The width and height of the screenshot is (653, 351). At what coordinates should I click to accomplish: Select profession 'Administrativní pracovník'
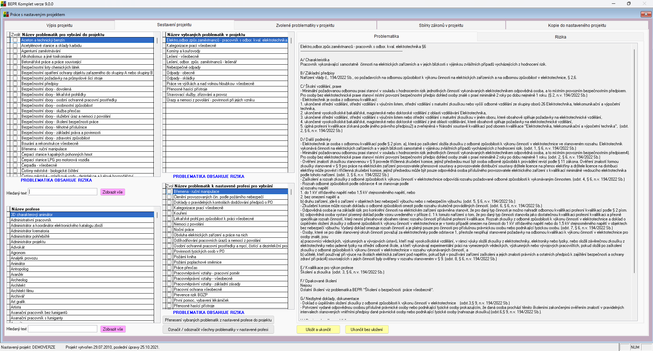[82, 220]
